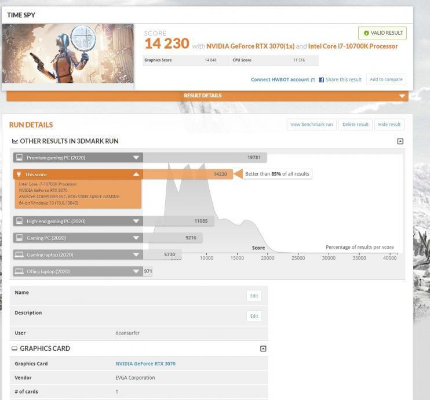Click the High-end gaming PC monitor icon

coord(19,221)
